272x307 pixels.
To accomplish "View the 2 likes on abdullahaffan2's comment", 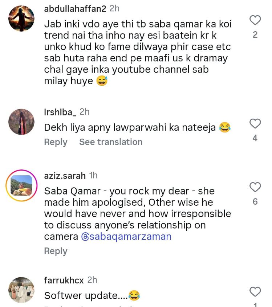I will point(255,35).
